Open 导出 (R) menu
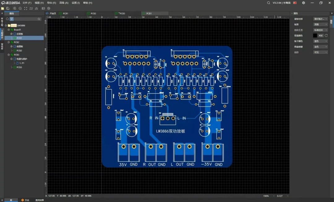This screenshot has height=202, width=334. pyautogui.click(x=51, y=3)
